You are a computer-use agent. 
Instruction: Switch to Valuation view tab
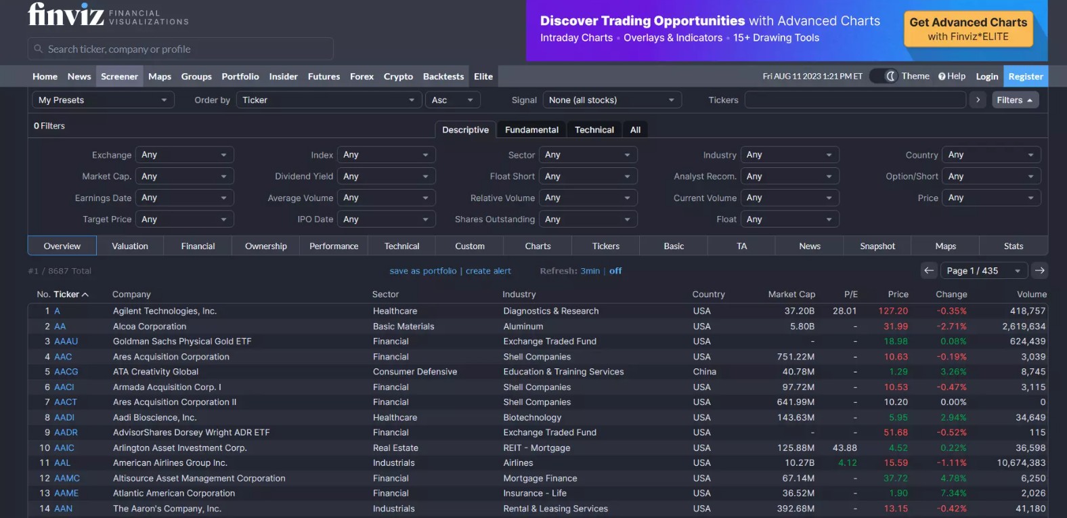click(x=130, y=246)
